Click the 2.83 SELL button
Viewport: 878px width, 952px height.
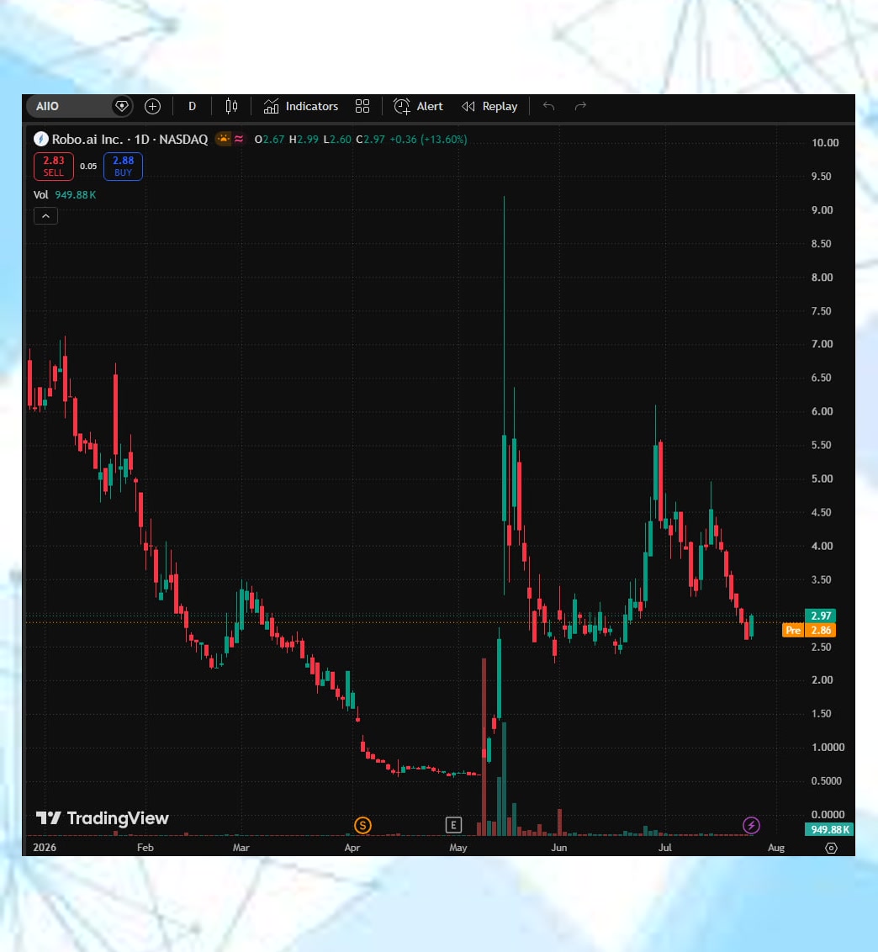coord(54,167)
